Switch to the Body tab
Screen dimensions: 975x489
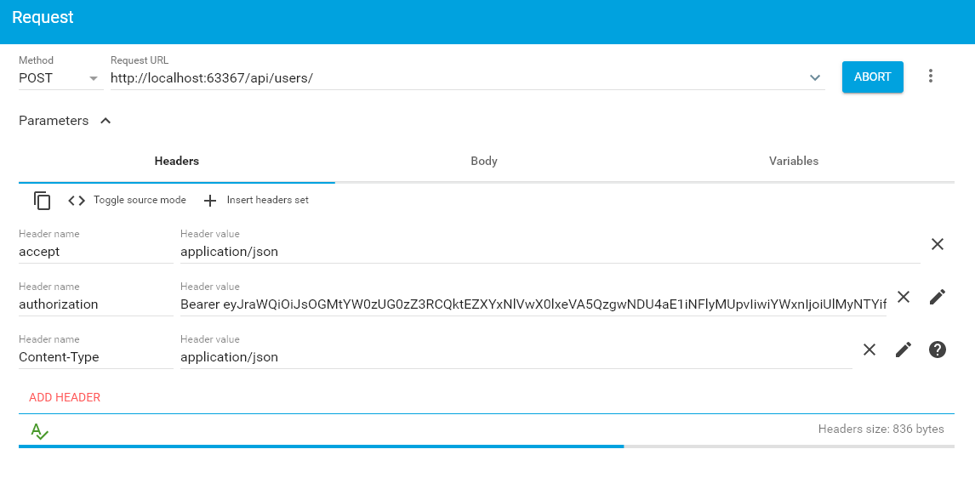coord(484,161)
